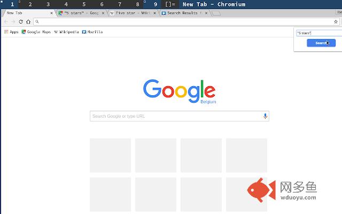Viewport: 342px width, 214px height.
Task: Switch to the Search Results tab
Action: click(184, 13)
